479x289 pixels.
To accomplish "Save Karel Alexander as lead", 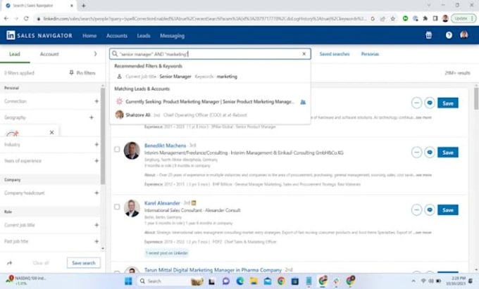I will 448,210.
